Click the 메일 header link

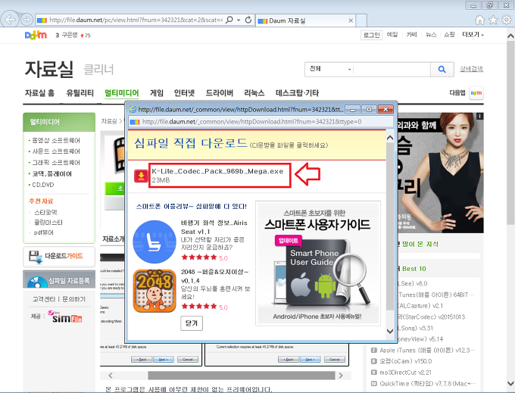point(392,35)
